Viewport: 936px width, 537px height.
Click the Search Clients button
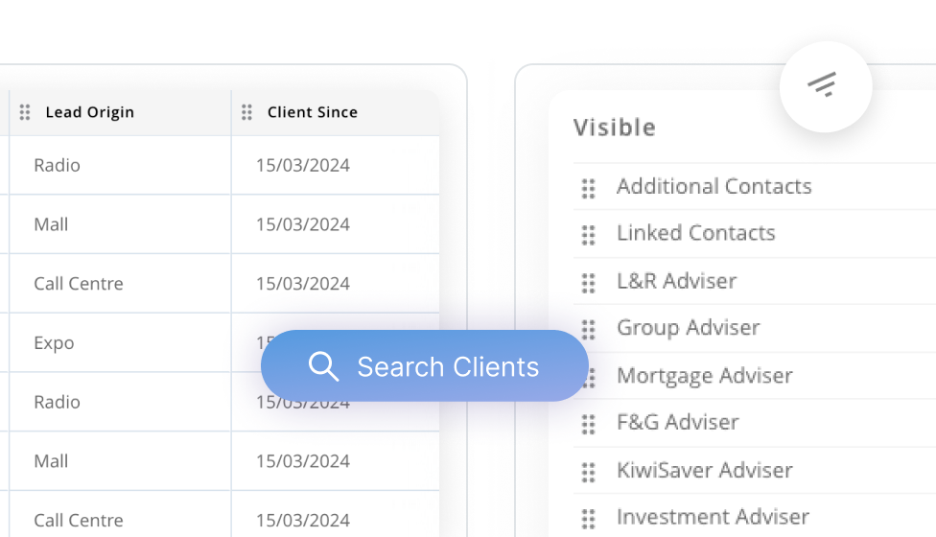tap(425, 365)
